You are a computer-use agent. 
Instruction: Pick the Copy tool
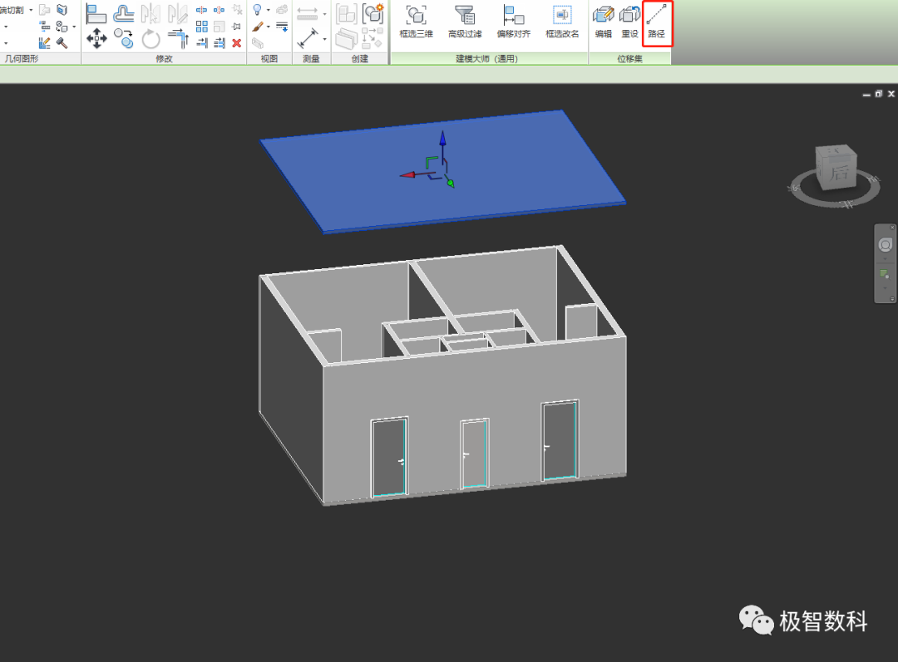tap(123, 39)
